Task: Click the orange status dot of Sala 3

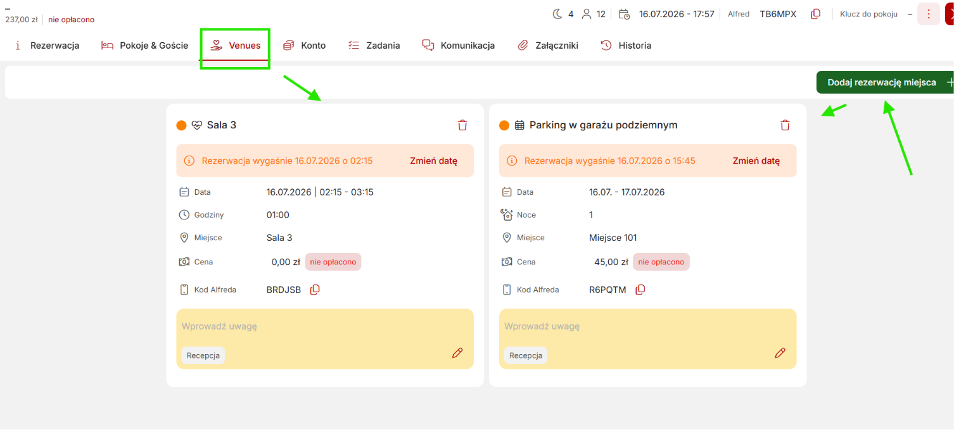Action: tap(182, 125)
